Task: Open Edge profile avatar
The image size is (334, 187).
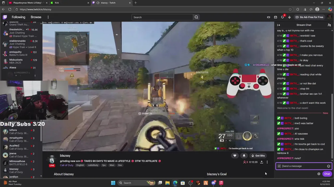Action: (317, 9)
